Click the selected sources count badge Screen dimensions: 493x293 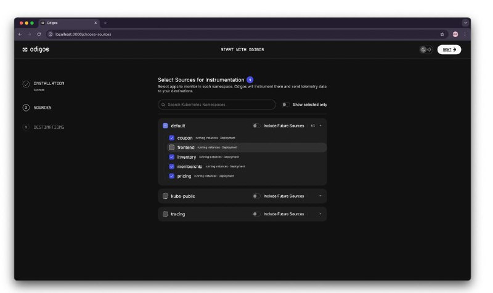(250, 80)
